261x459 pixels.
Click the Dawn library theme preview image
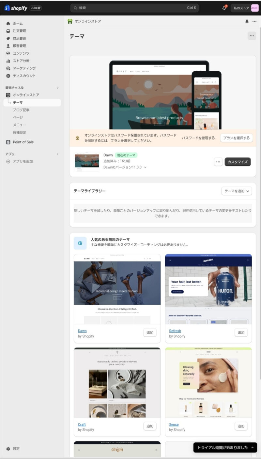pos(117,289)
